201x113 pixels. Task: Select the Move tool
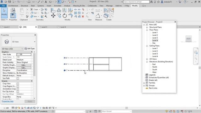pos(53,16)
